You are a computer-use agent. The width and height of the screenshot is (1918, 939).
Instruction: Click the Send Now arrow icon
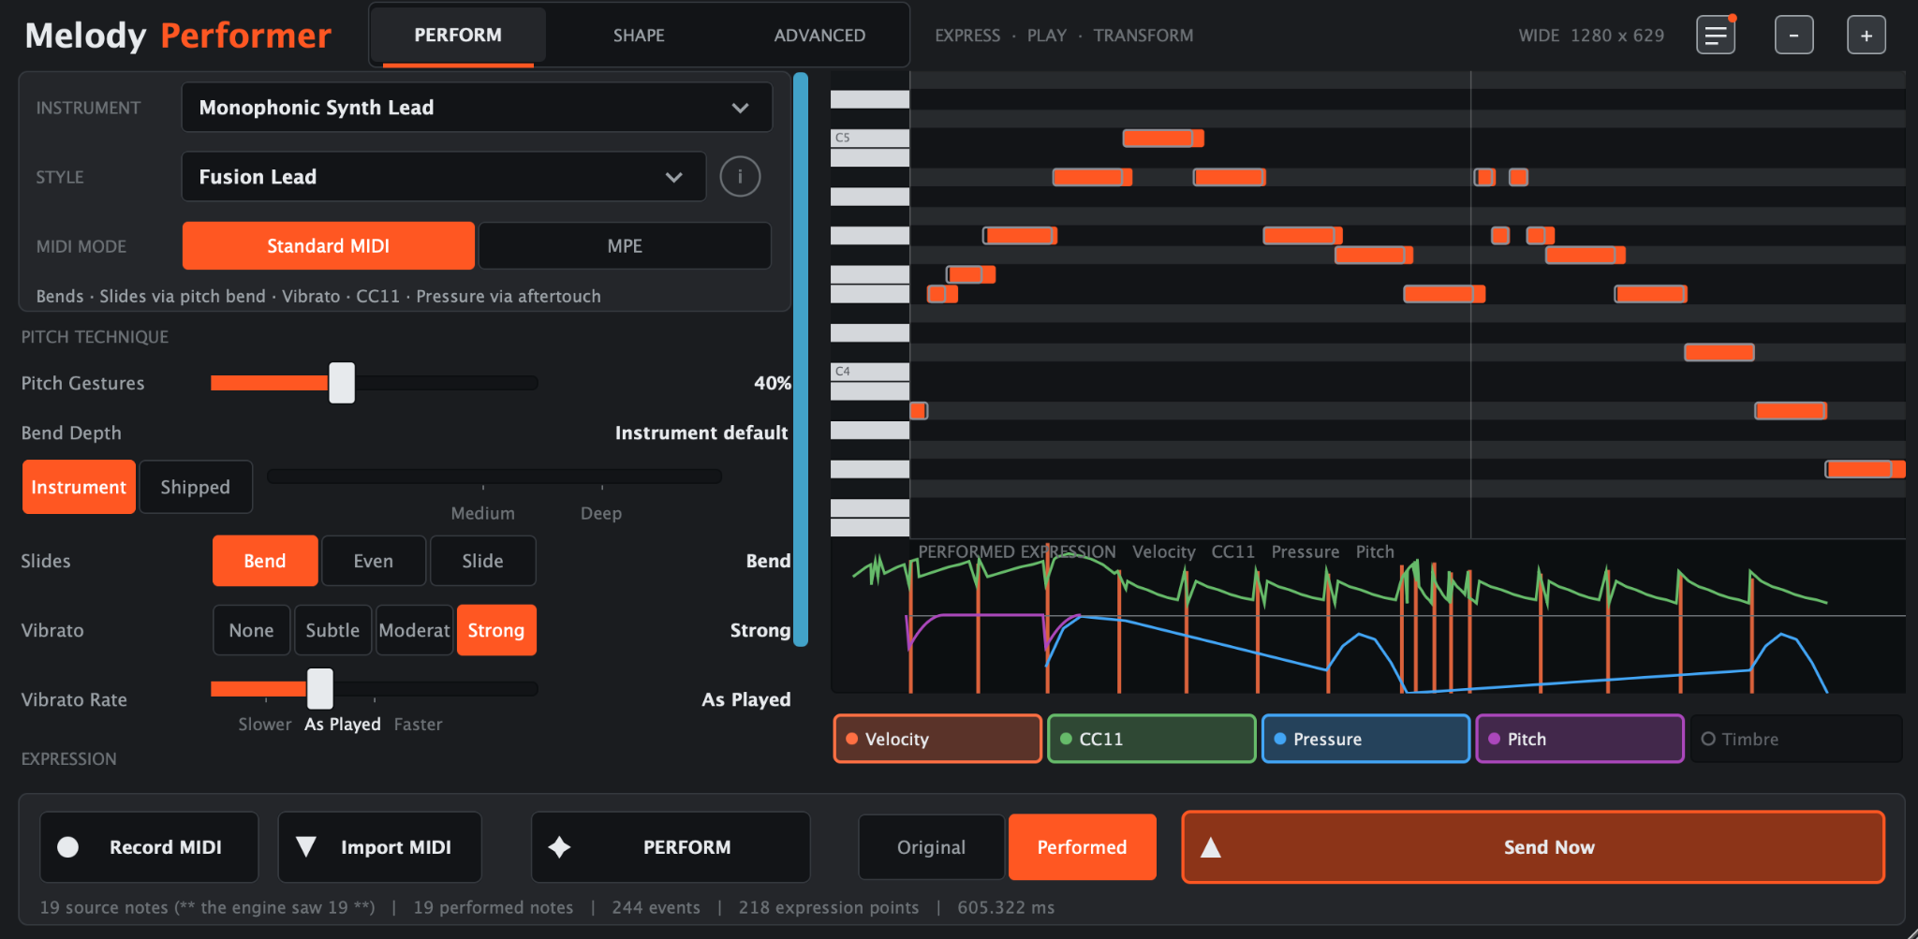click(1211, 847)
